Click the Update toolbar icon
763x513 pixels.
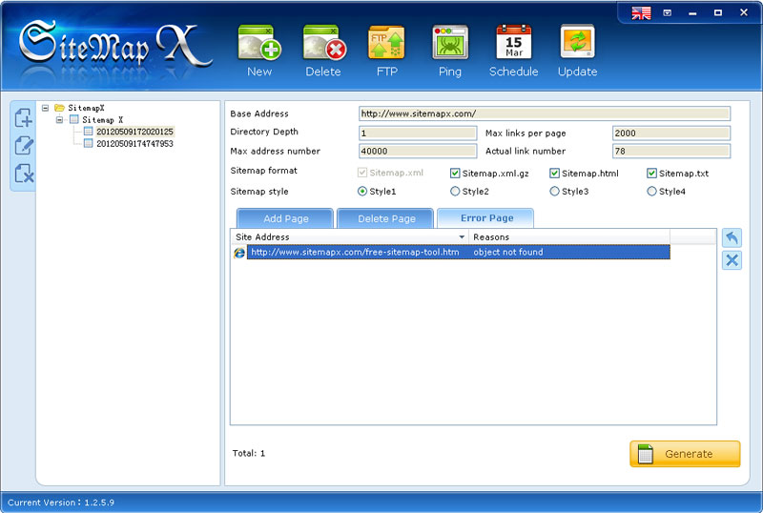tap(578, 43)
